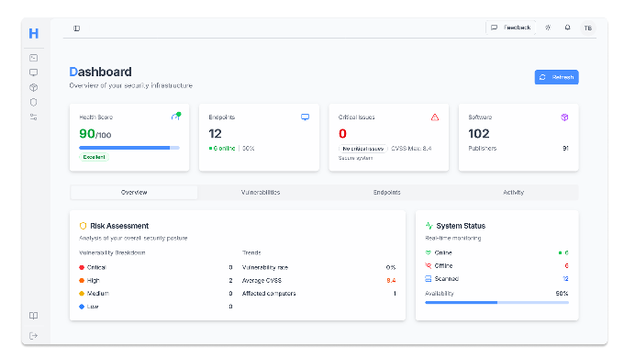Image resolution: width=624 pixels, height=358 pixels.
Task: Switch to the Vulnerabilities tab
Action: pos(261,193)
